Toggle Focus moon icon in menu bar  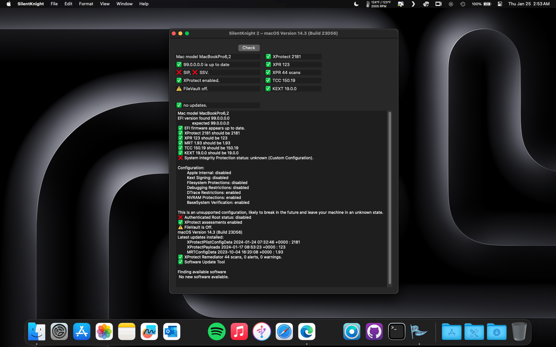(356, 4)
